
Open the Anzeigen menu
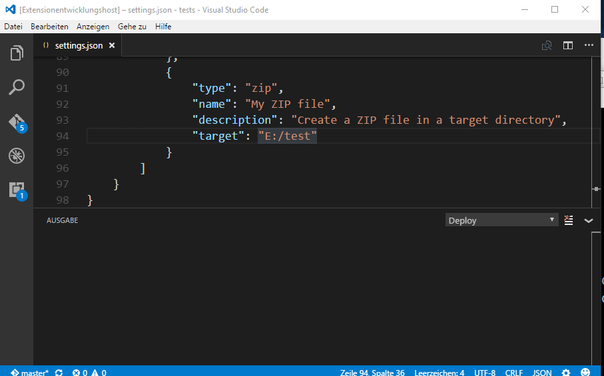click(93, 27)
